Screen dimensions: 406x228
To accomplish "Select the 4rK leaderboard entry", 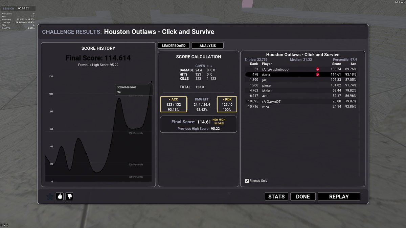I will coord(301,96).
